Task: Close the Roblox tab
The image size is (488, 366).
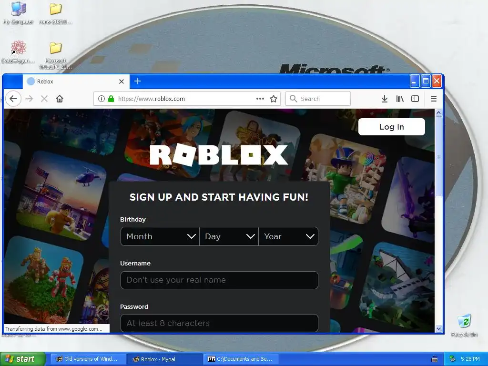Action: click(x=122, y=81)
